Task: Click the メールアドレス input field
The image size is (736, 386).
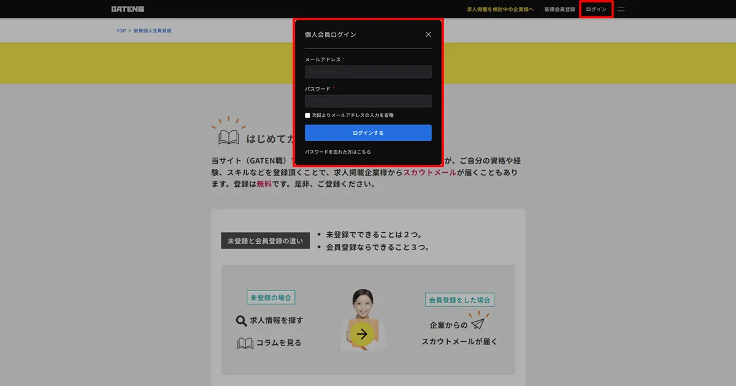Action: point(368,72)
